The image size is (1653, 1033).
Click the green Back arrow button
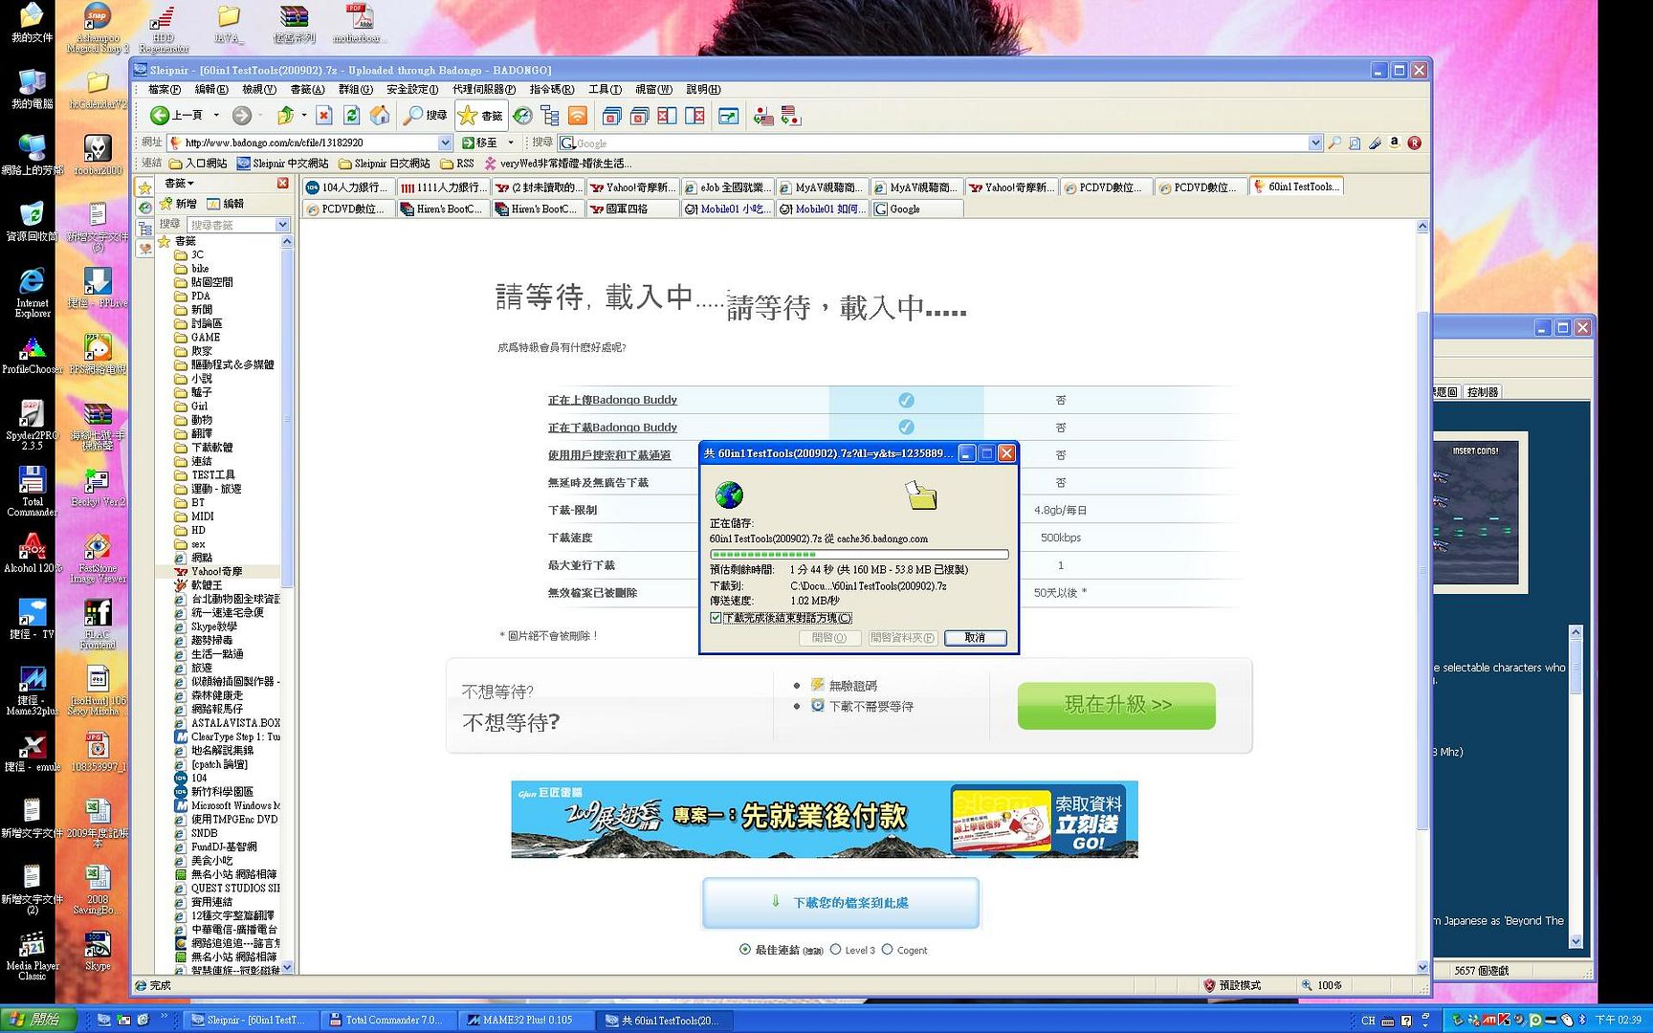pyautogui.click(x=161, y=116)
